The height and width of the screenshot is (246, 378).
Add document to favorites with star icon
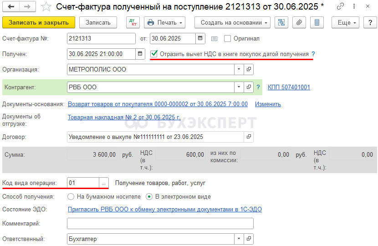click(x=46, y=7)
